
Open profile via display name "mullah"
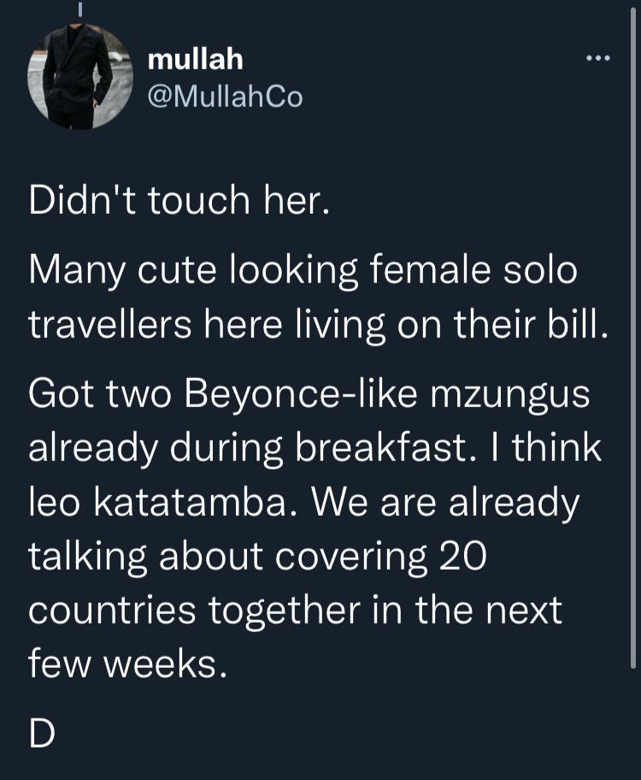pyautogui.click(x=196, y=60)
